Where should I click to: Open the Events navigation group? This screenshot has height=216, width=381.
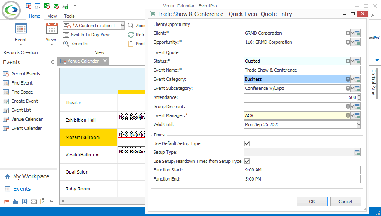tap(18, 189)
